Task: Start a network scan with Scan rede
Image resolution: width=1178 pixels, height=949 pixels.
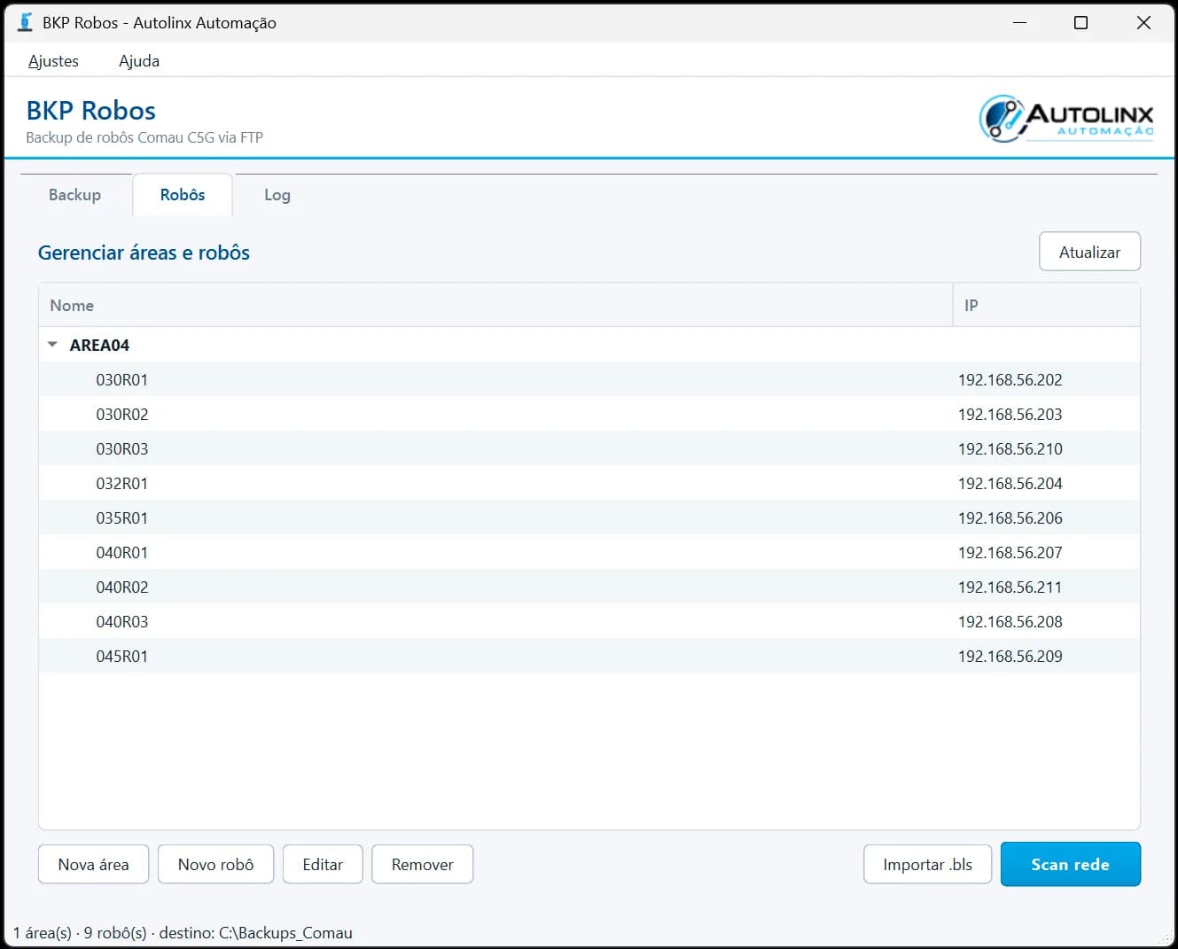Action: point(1070,864)
